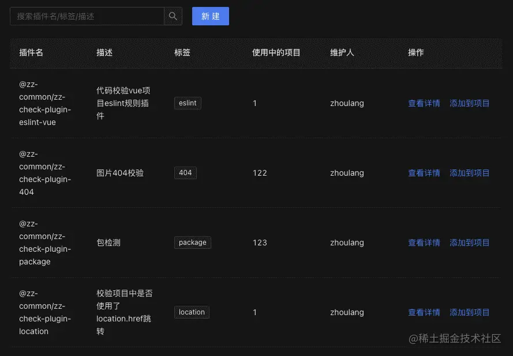Image resolution: width=513 pixels, height=356 pixels.
Task: Click description 包检测
Action: [108, 243]
